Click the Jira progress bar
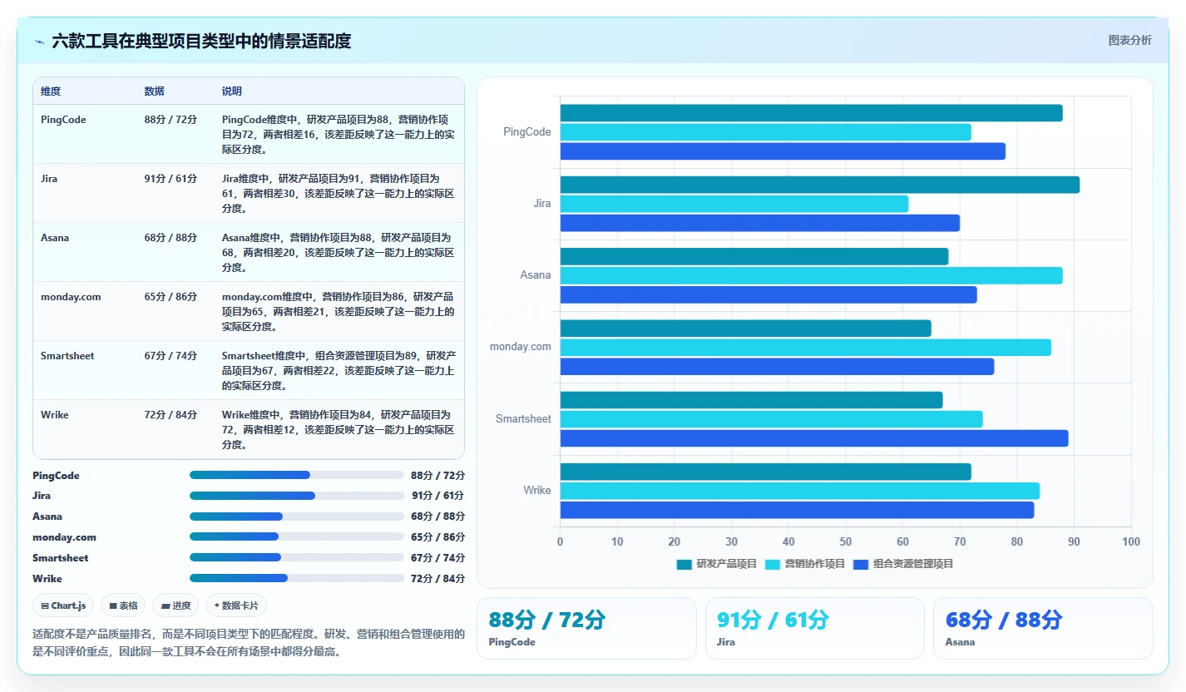Screen dimensions: 1186x692 click(x=297, y=496)
